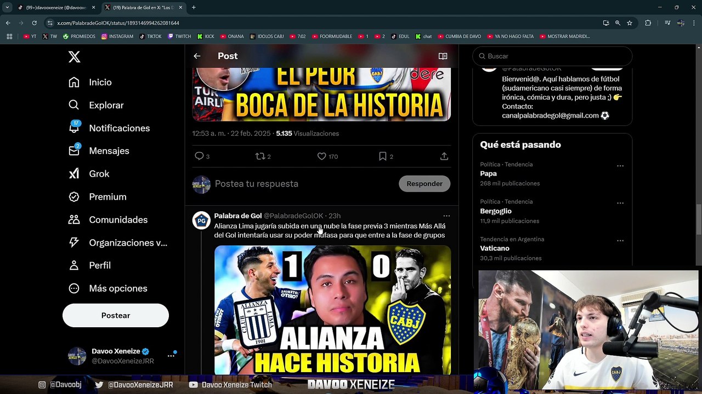Screen dimensions: 702x394
Task: Go to Inicio in the sidebar
Action: [90, 82]
